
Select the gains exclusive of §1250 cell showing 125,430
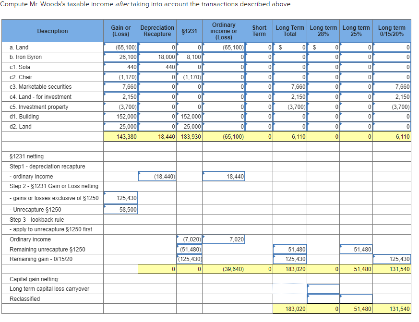[x=121, y=198]
